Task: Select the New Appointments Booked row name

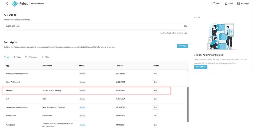Action: [17, 74]
